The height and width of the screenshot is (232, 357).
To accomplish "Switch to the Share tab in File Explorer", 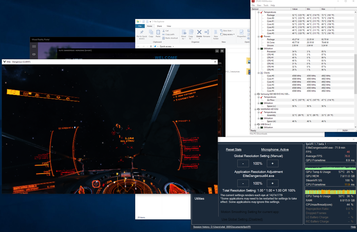I will tap(159, 26).
